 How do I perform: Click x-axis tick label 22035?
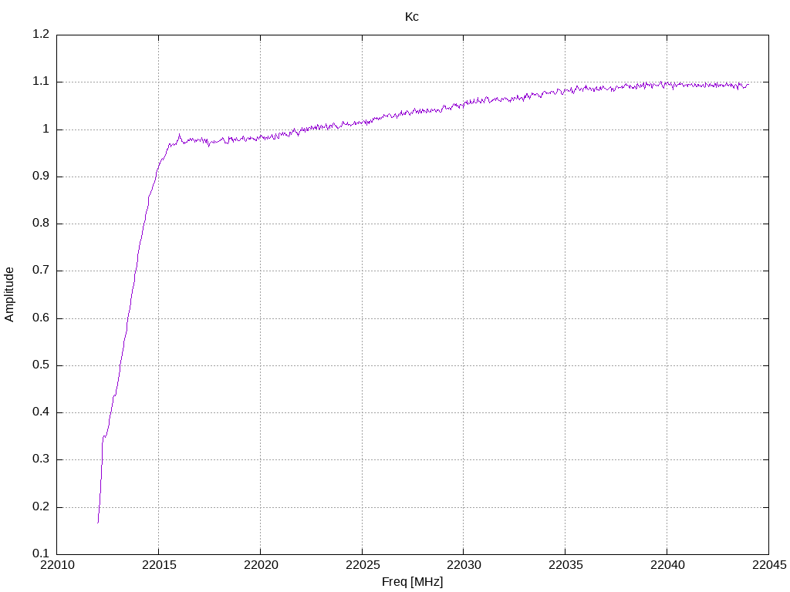tap(565, 565)
